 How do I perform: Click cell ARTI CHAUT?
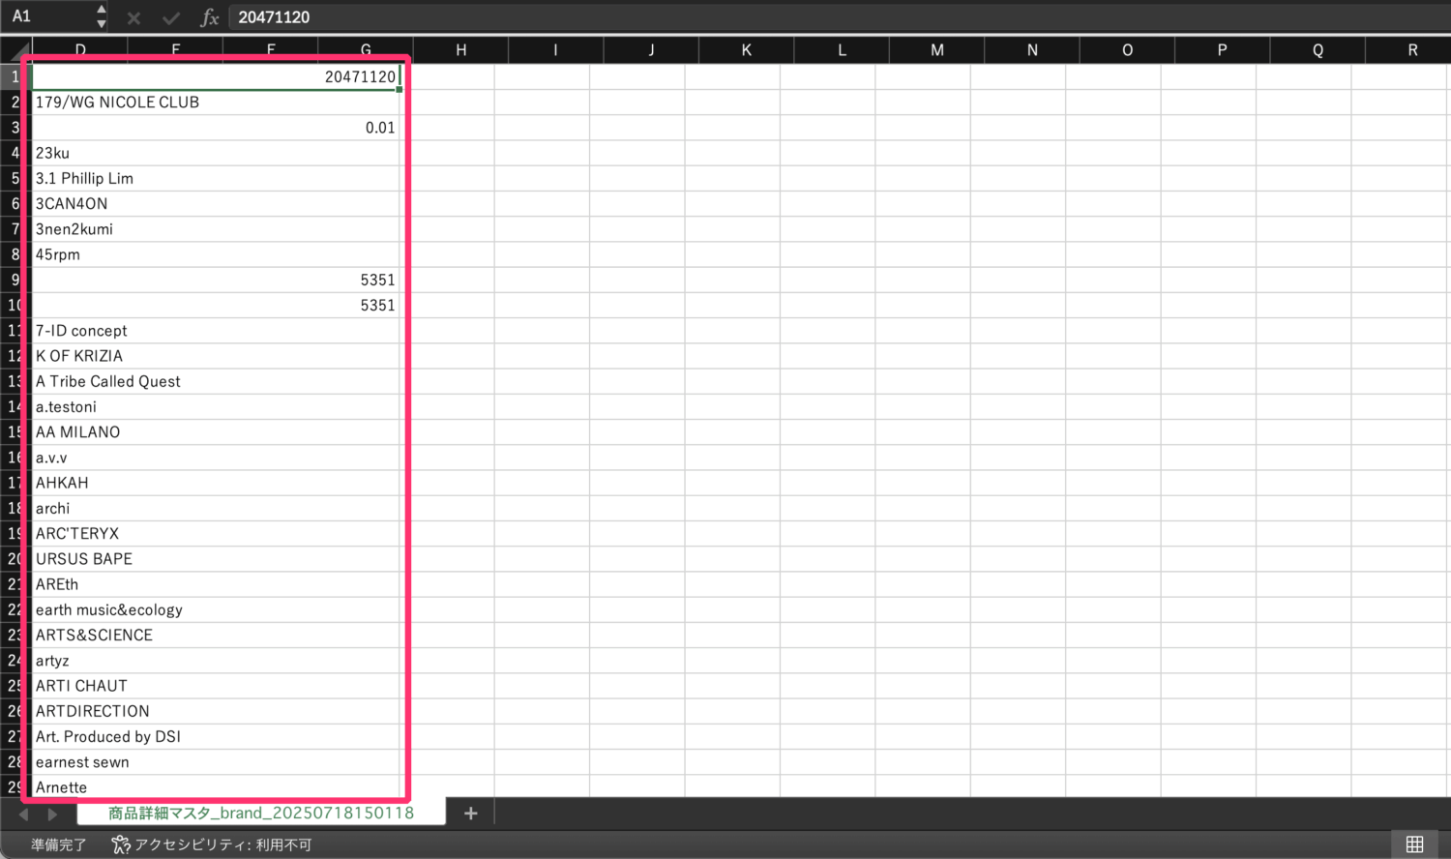[x=217, y=686]
